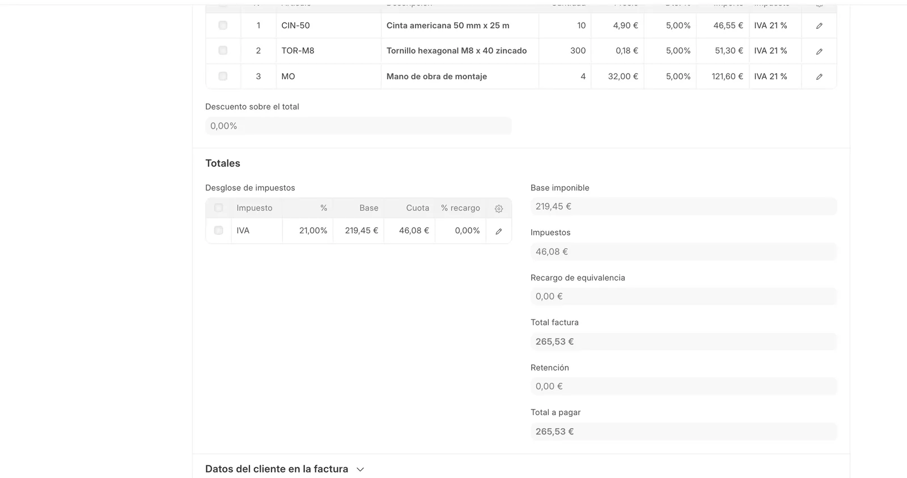
Task: Click the % recargo column header
Action: (x=460, y=208)
